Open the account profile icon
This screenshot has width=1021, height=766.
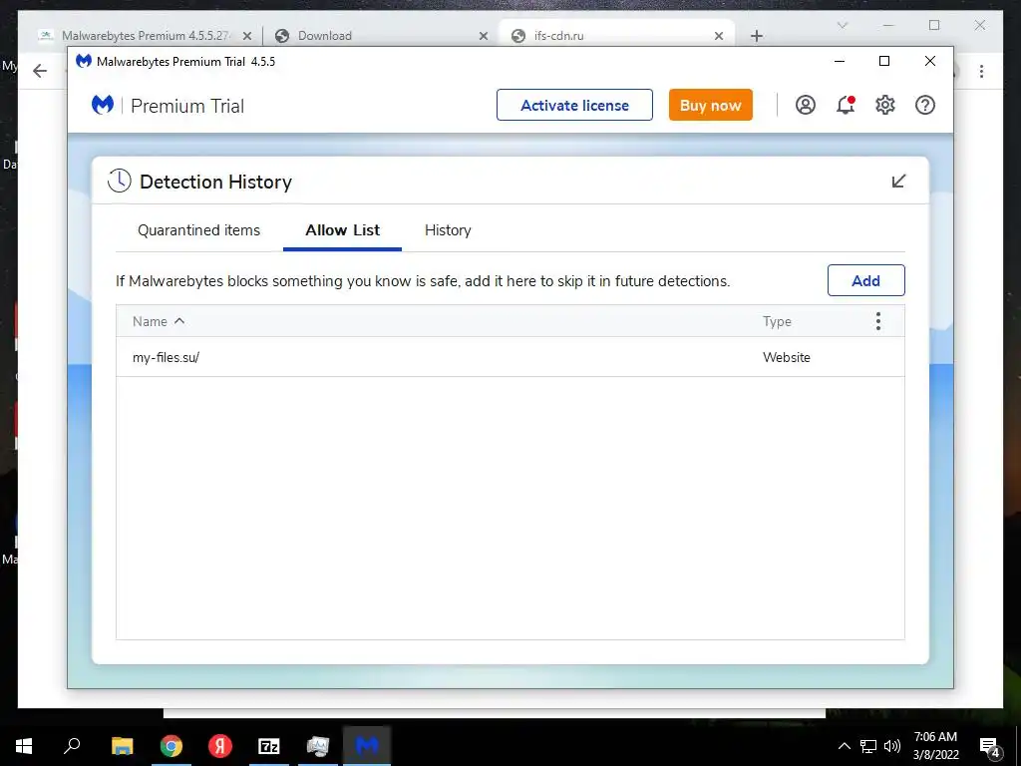806,105
